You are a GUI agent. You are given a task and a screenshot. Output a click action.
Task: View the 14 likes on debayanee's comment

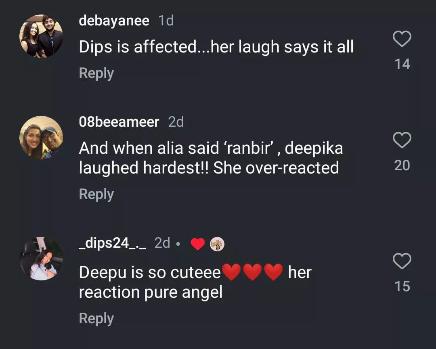pos(402,64)
